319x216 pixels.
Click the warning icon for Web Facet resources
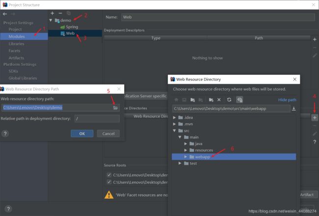click(109, 194)
